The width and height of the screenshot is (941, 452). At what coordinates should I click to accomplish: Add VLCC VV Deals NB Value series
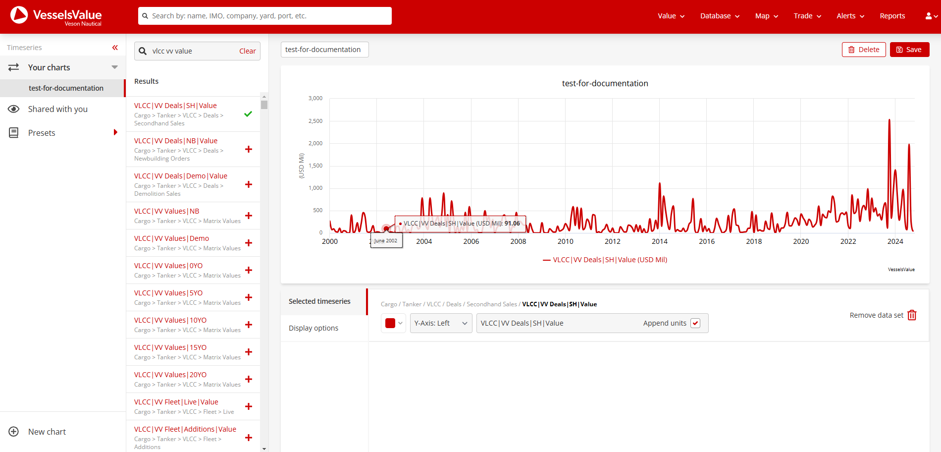click(x=249, y=149)
